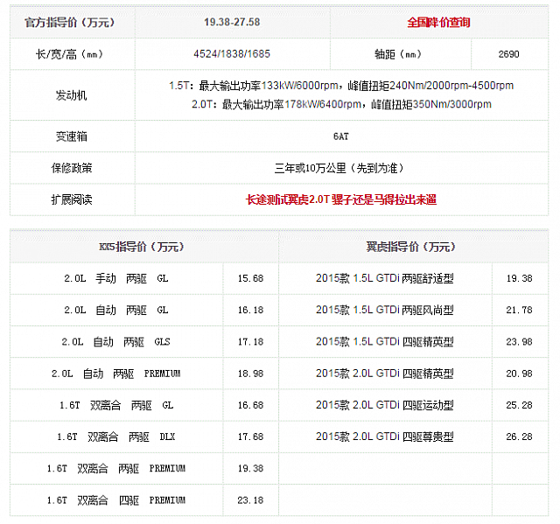Click the 变速箱 row label
The width and height of the screenshot is (560, 524).
[x=72, y=136]
